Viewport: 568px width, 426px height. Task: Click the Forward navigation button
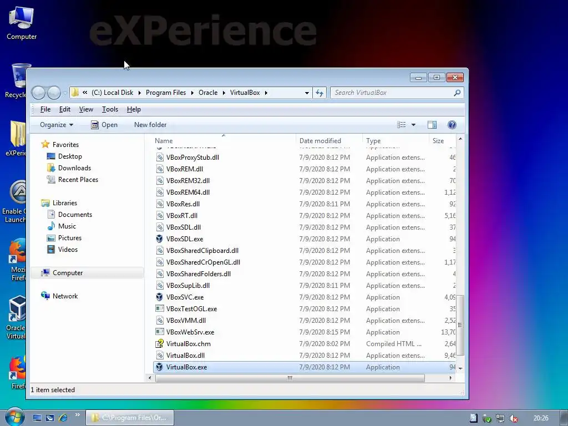pyautogui.click(x=54, y=93)
